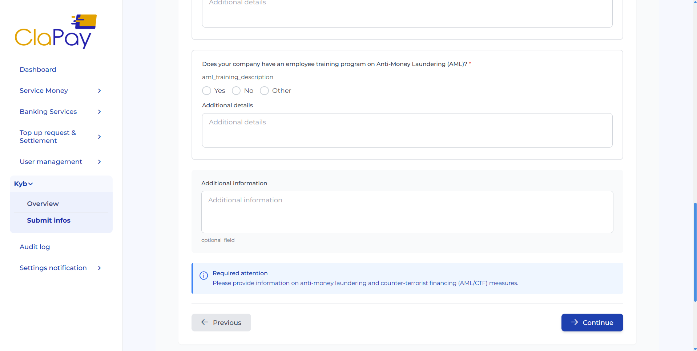Click the Additional information text box
Viewport: 697px width, 351px height.
[x=407, y=212]
